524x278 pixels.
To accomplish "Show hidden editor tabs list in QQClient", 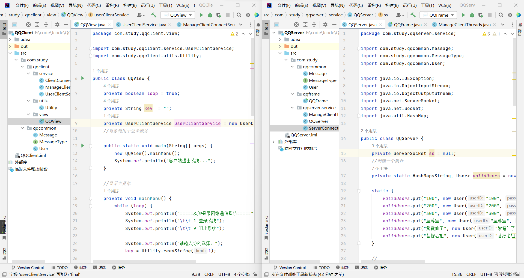I will [241, 25].
